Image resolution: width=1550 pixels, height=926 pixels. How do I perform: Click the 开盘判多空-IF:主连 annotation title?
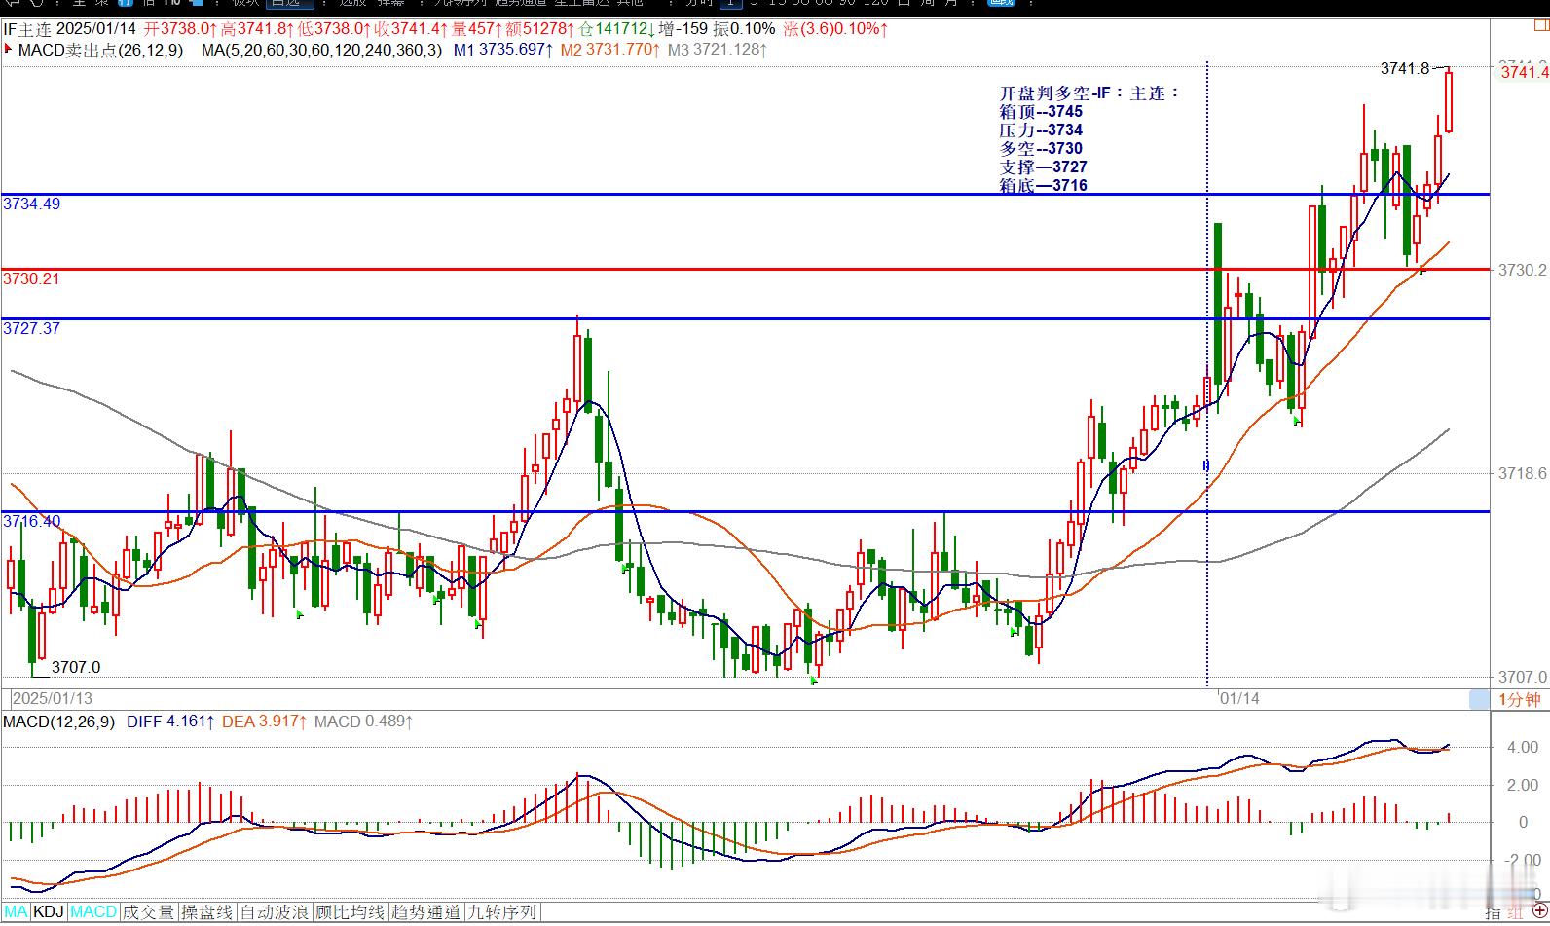tap(1089, 93)
